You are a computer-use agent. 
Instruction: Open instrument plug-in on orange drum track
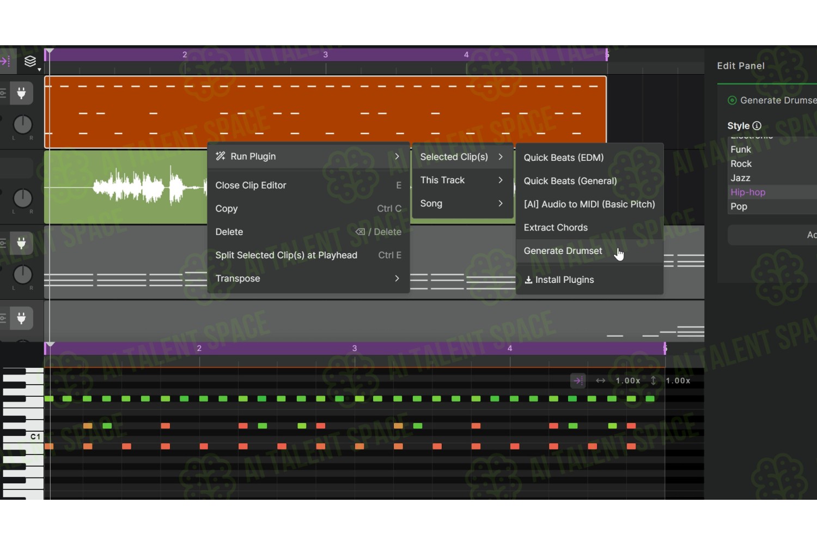[21, 93]
